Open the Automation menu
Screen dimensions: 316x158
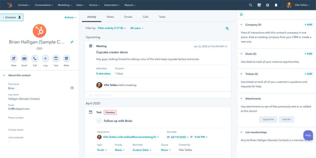pos(112,5)
